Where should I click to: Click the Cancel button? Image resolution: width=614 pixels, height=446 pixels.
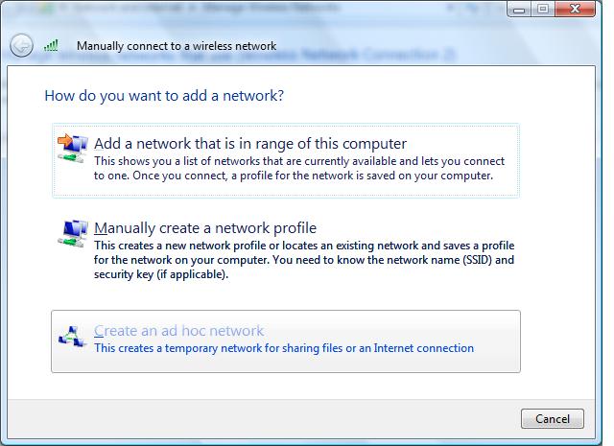coord(553,418)
